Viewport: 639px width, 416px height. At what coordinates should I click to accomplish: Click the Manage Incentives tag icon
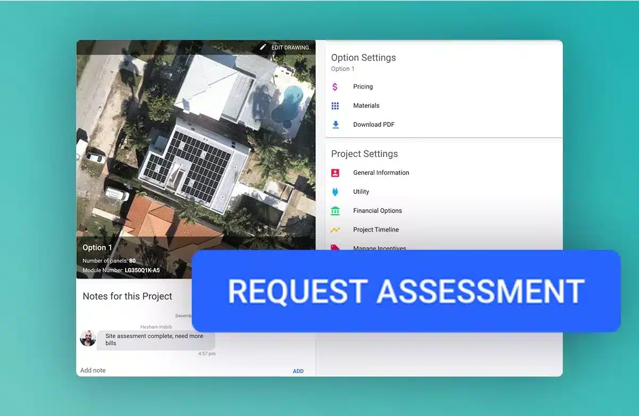(335, 247)
